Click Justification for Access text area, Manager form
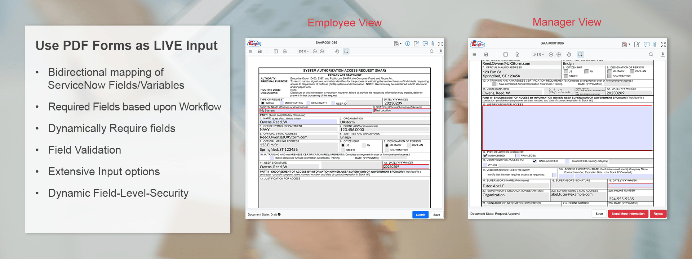This screenshot has height=259, width=692. pos(567,128)
